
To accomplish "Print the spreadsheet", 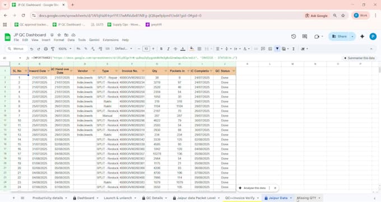I will pyautogui.click(x=46, y=49).
